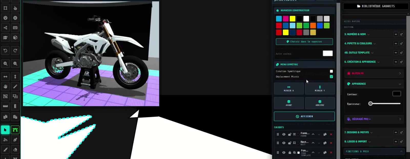Click reorder handle for Pipette & Couleurs
Screen dimensions: 410x159
396,44
